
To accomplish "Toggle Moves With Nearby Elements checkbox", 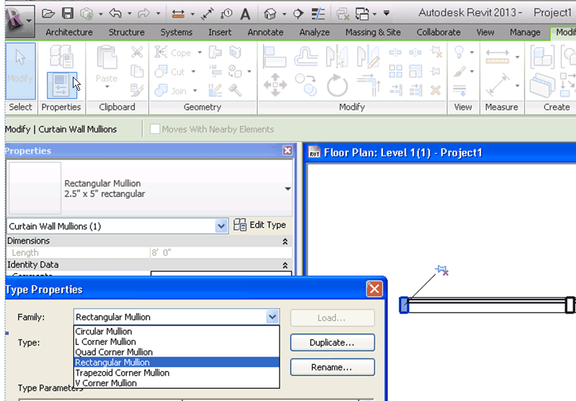I will (155, 129).
